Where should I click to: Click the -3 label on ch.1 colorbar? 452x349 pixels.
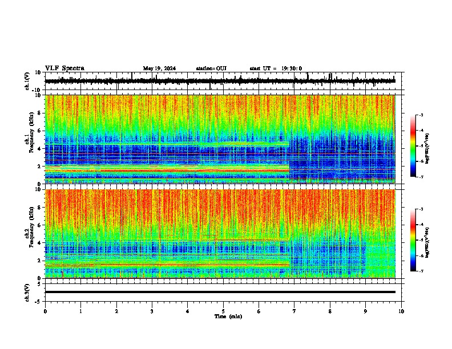(x=421, y=115)
